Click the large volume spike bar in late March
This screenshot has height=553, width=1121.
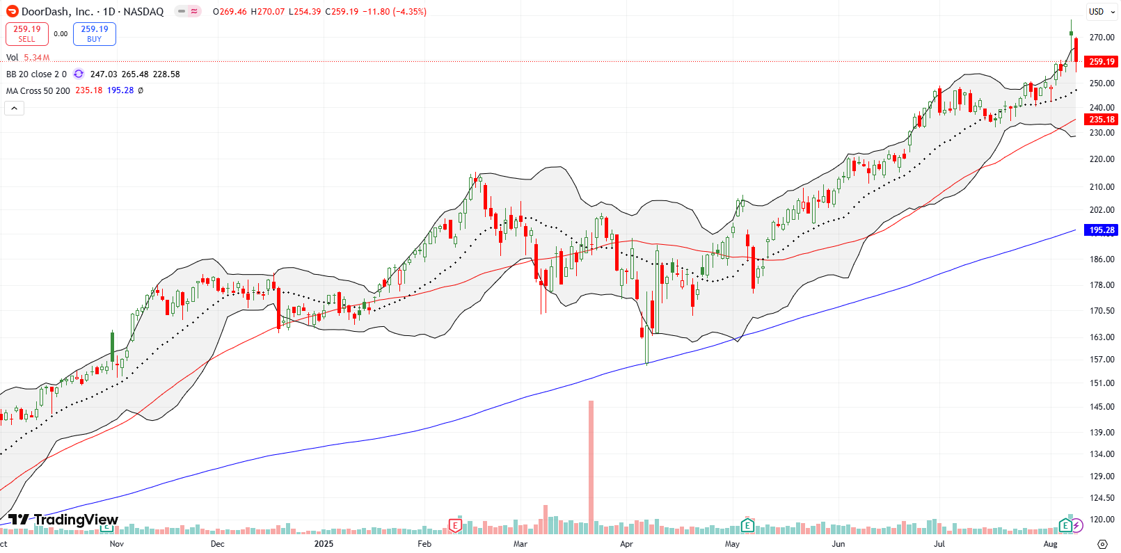tap(591, 467)
